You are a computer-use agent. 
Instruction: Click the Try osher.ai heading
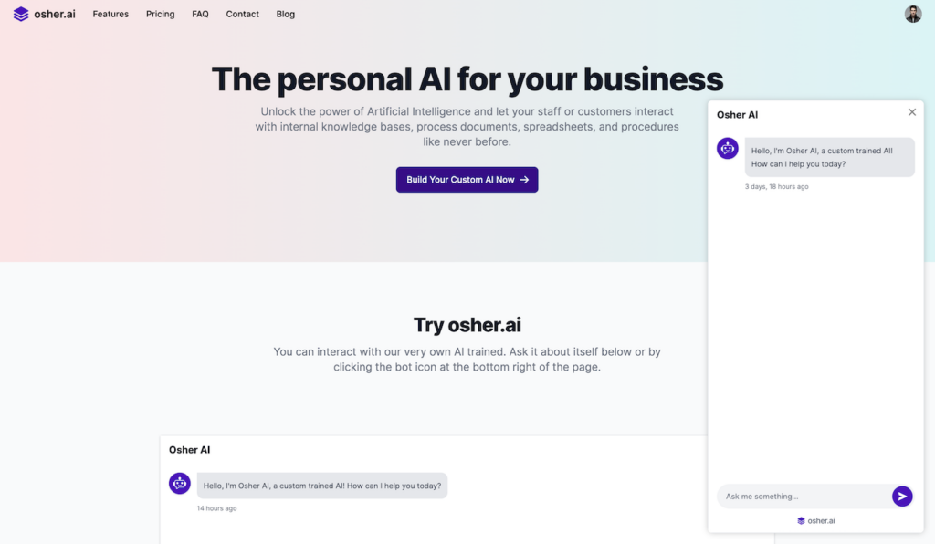467,325
